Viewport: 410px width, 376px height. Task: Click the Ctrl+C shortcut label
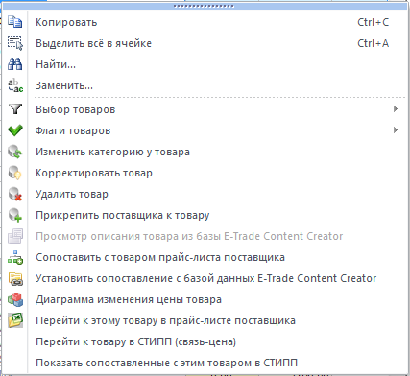coord(374,22)
